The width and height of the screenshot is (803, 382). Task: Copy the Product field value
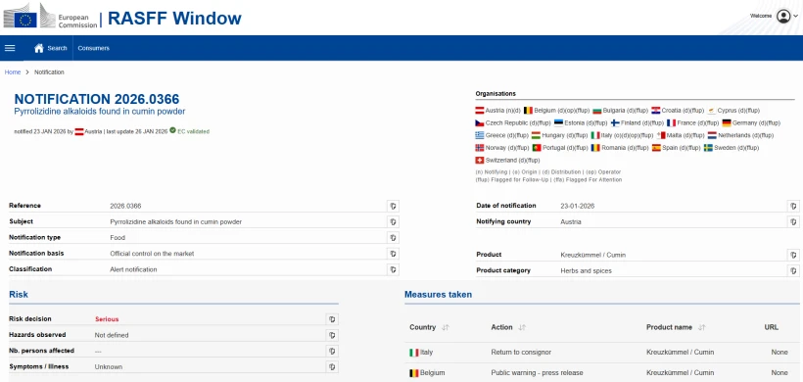pyautogui.click(x=793, y=255)
